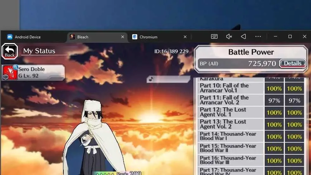Click the G Lv. 92 guild level
This screenshot has height=175, width=311.
(28, 76)
